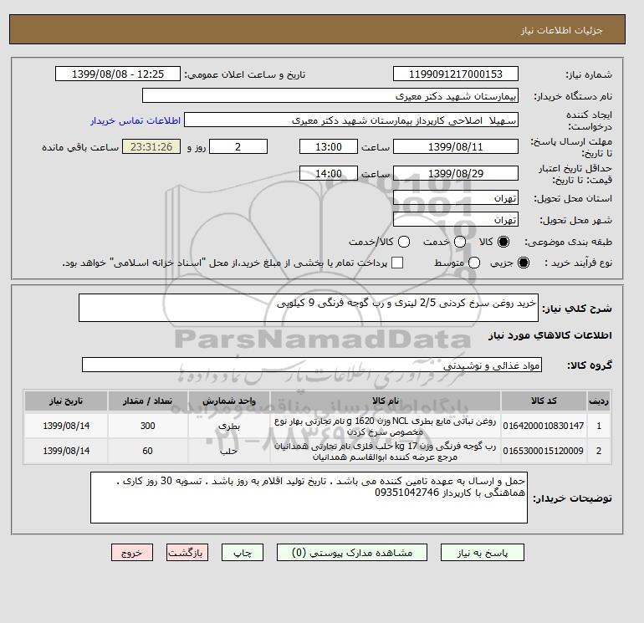Select the متوسط purchase type radio
644x623 pixels.
click(x=474, y=263)
